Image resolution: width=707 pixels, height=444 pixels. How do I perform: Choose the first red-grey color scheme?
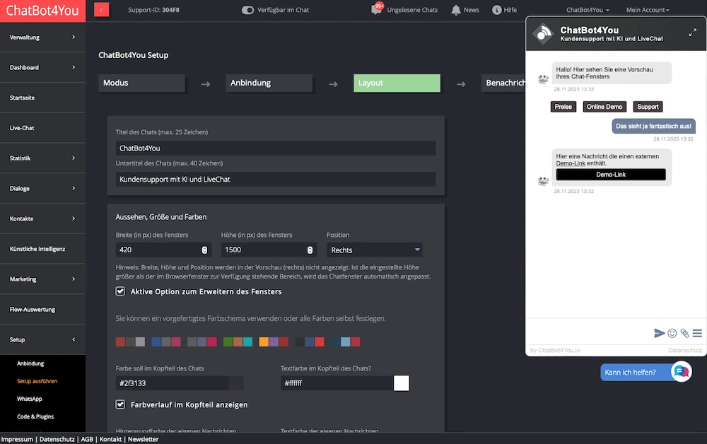130,341
